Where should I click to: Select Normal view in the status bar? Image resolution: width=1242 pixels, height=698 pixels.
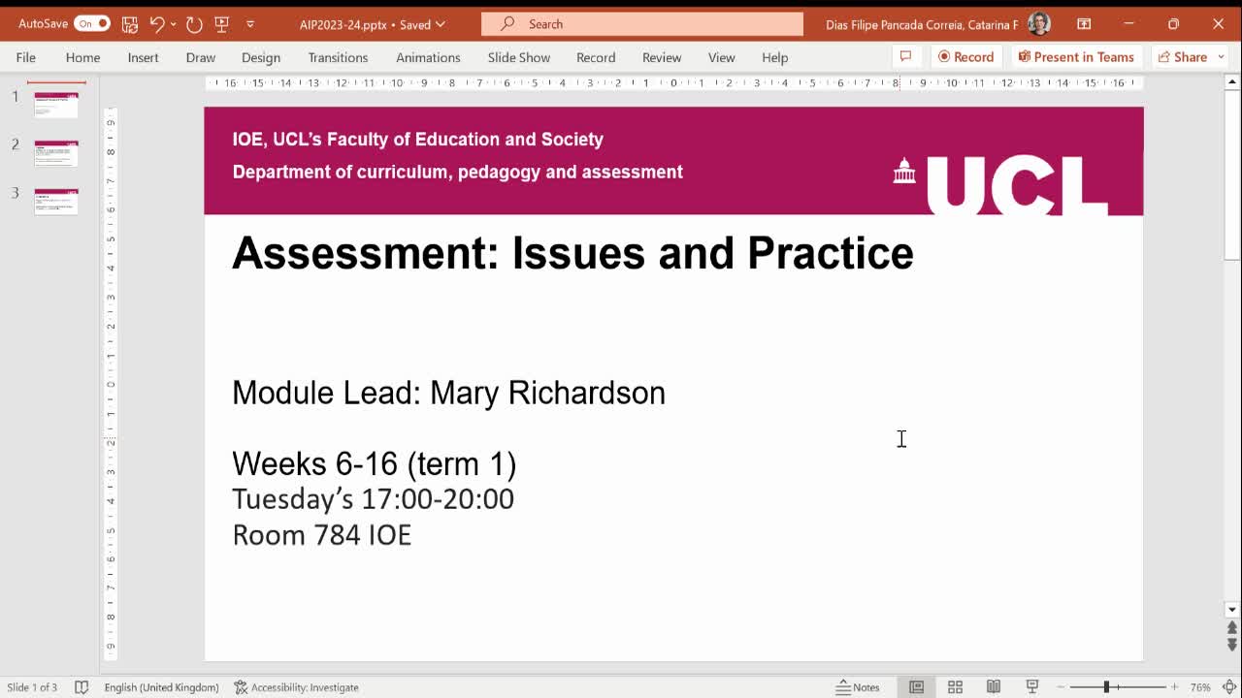pos(917,686)
